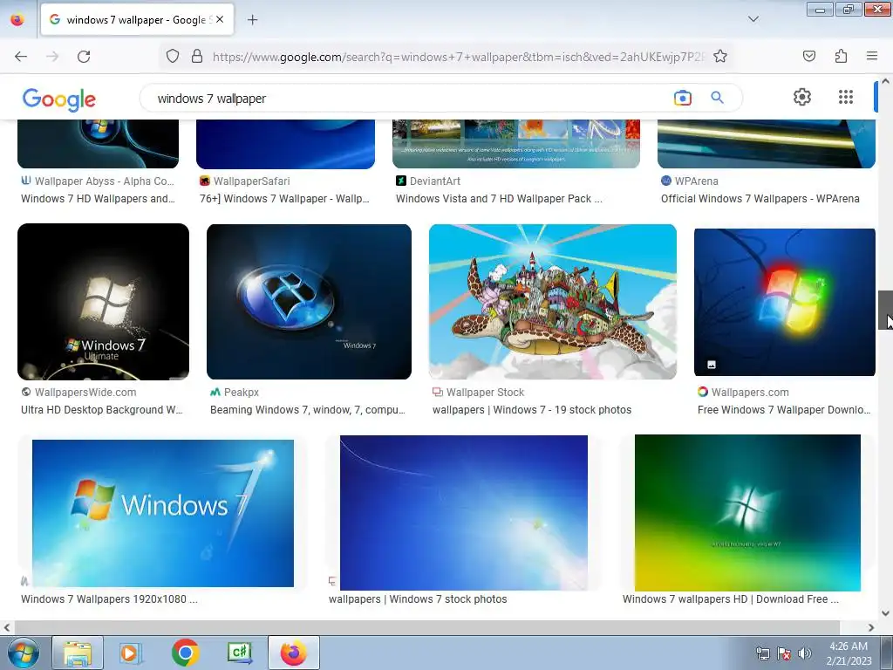This screenshot has width=893, height=670.
Task: Select the windows 7 wallpaper tab
Action: 137,19
